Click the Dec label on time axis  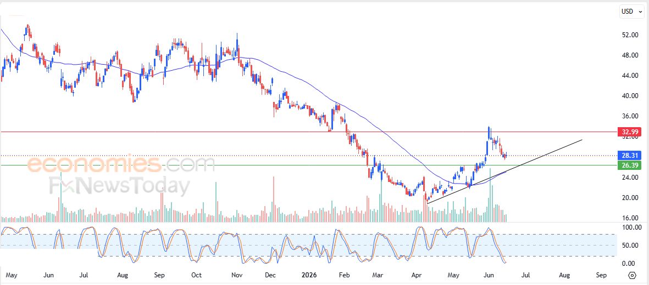click(x=270, y=275)
